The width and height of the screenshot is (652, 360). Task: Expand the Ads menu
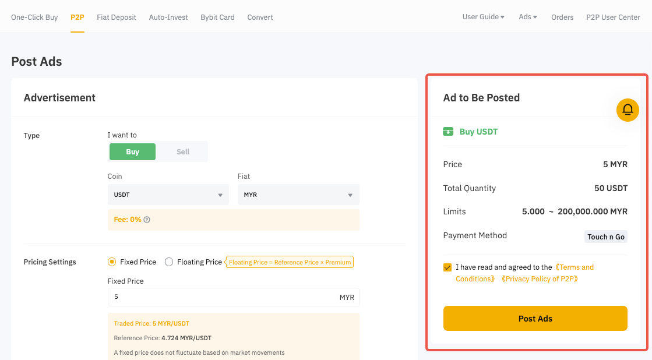click(x=528, y=17)
